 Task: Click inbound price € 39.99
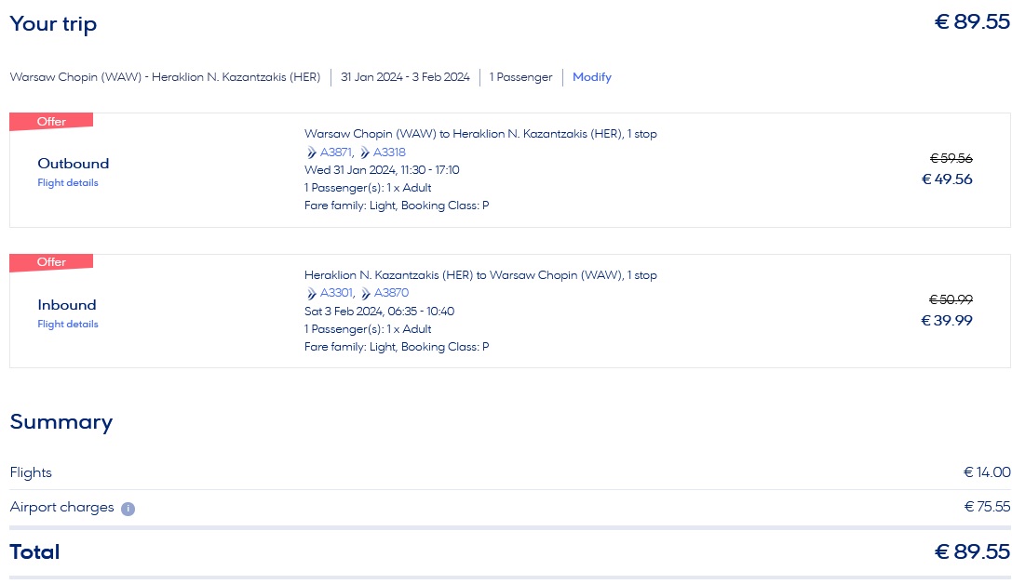pyautogui.click(x=947, y=320)
